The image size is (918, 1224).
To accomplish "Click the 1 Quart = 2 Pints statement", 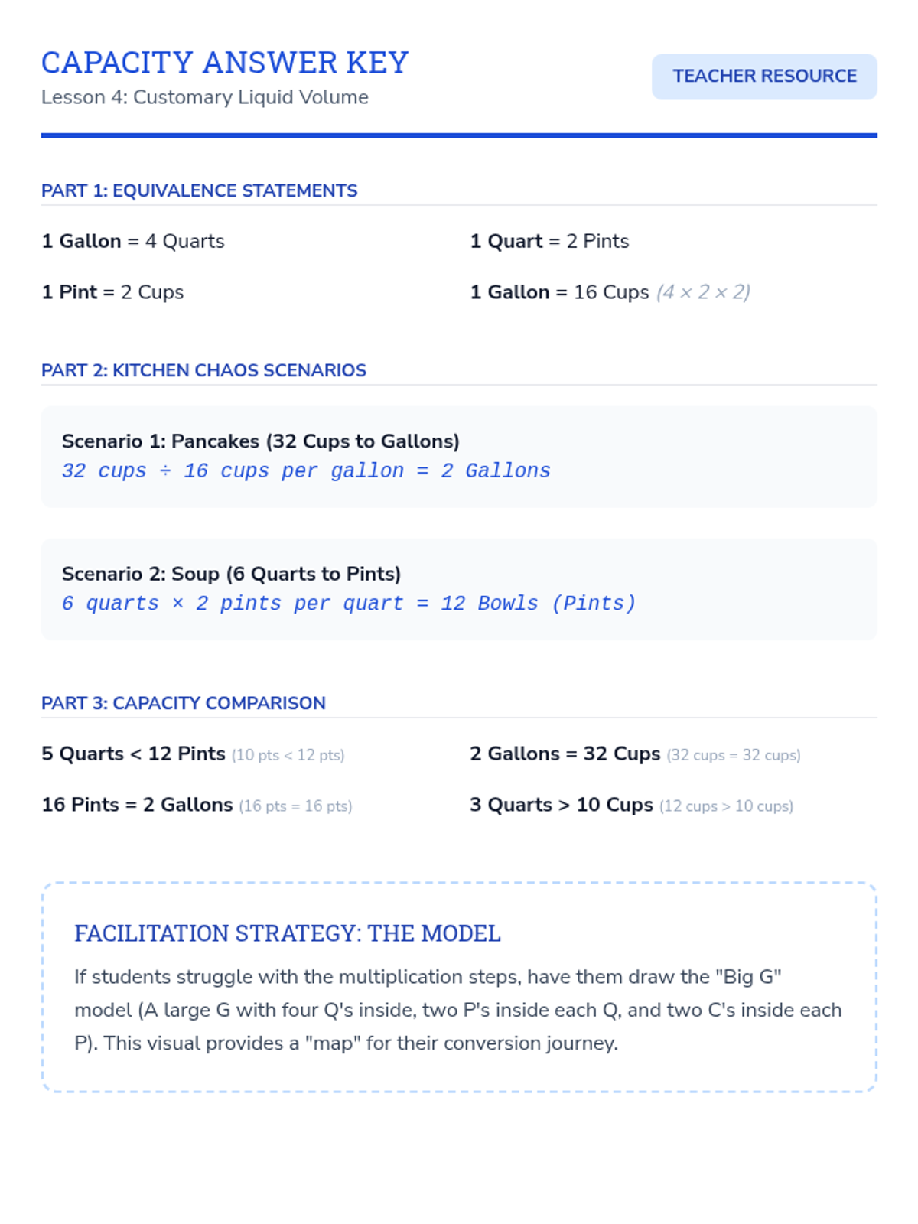I will click(549, 241).
